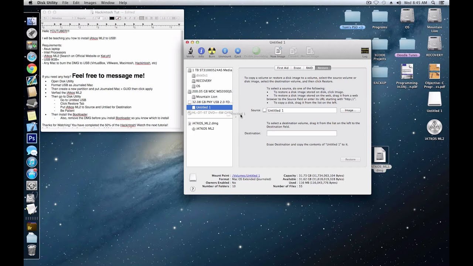Switch to the RAID tab
Viewport: 473px width, 266px height.
click(x=309, y=68)
